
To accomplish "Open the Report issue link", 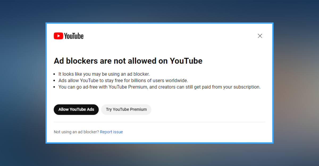I will (x=111, y=132).
